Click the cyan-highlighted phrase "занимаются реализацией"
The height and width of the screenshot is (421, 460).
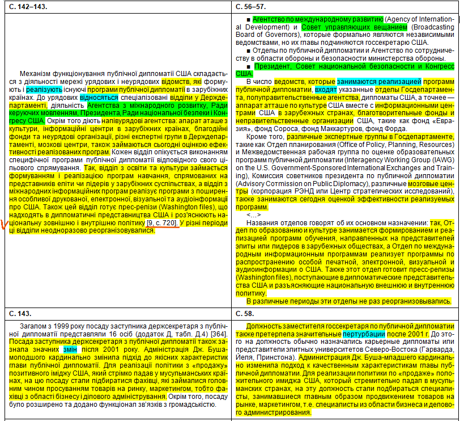pos(379,82)
